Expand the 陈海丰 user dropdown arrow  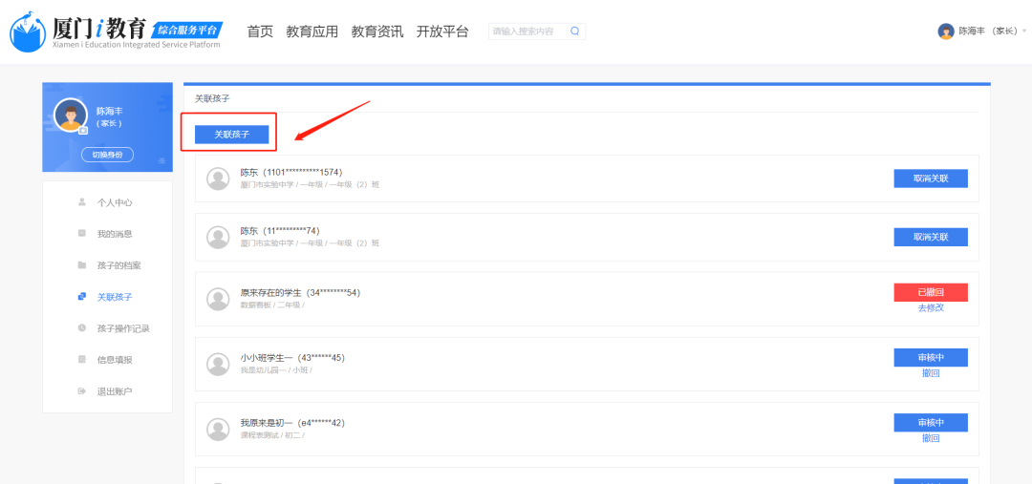click(x=1024, y=32)
